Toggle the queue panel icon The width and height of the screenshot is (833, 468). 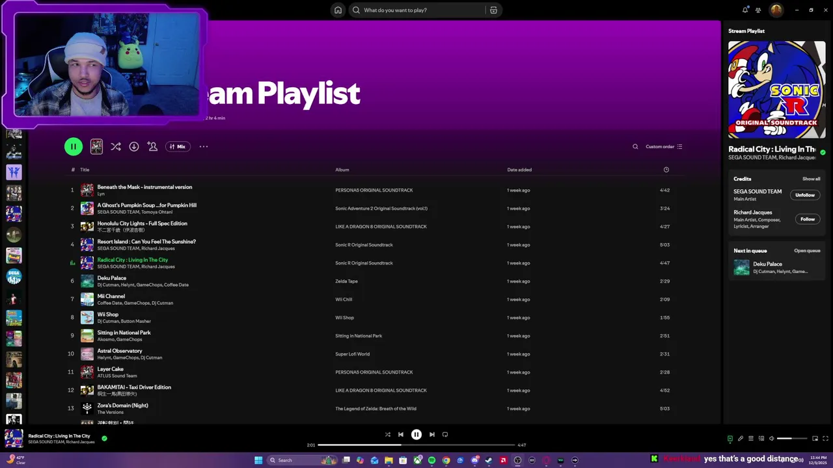coord(750,439)
